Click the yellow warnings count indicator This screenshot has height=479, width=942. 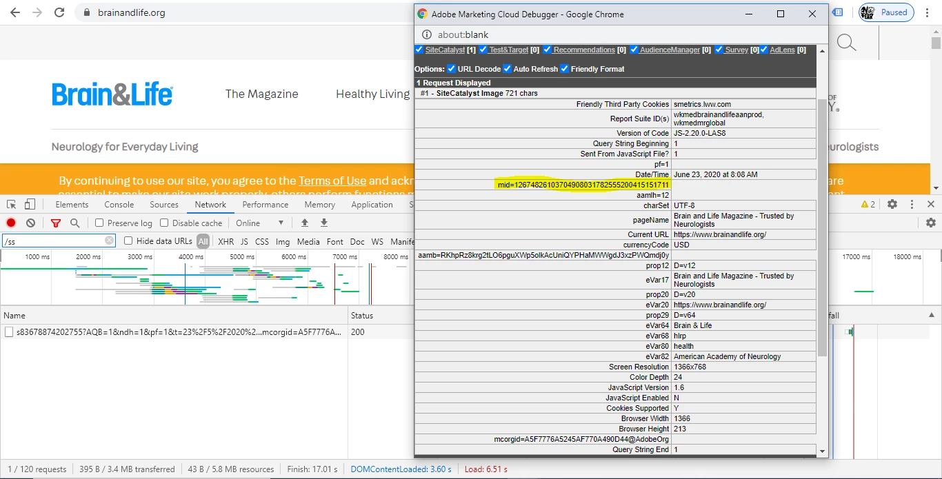(868, 204)
